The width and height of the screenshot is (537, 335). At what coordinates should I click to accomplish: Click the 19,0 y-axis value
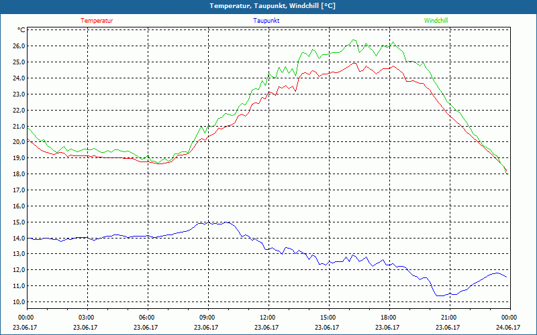pos(19,158)
